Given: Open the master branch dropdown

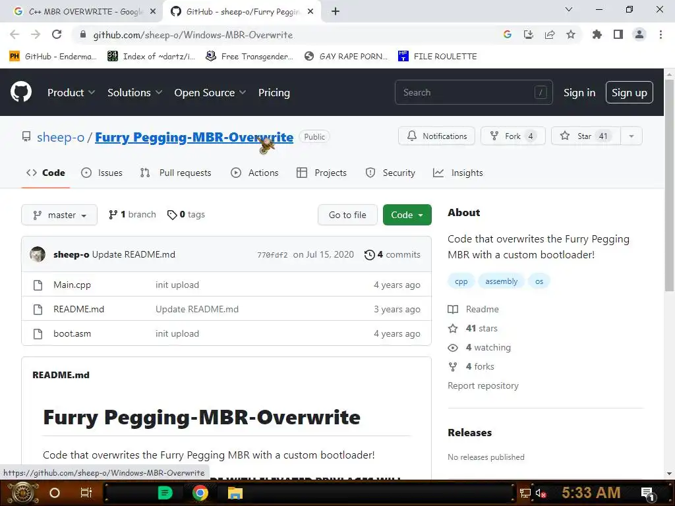Looking at the screenshot, I should click(x=59, y=215).
